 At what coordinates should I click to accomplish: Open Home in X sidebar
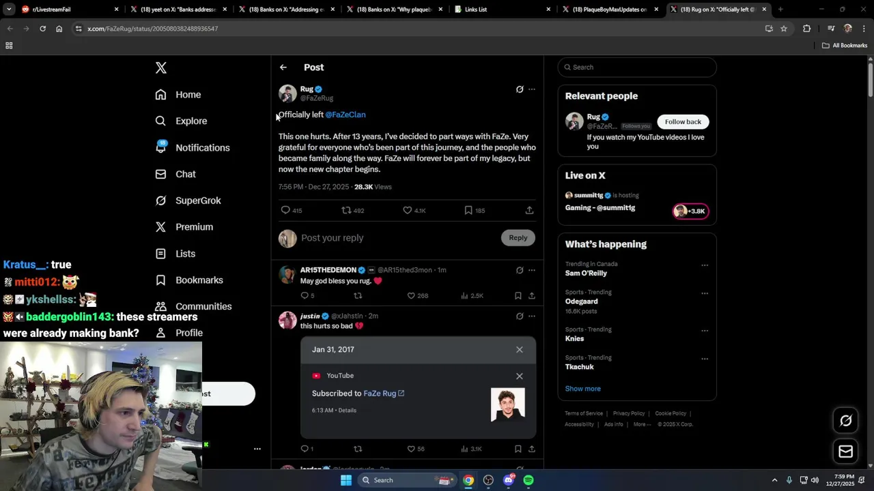tap(178, 95)
